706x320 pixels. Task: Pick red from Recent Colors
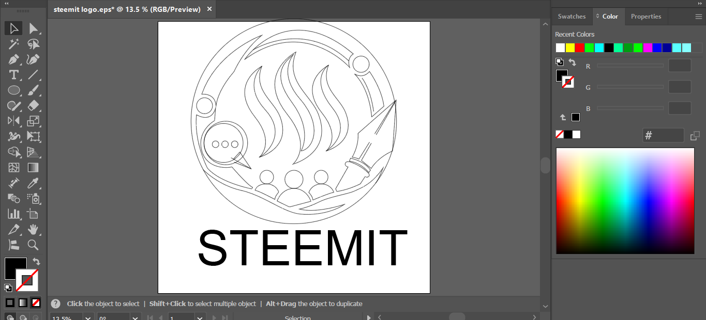[580, 48]
